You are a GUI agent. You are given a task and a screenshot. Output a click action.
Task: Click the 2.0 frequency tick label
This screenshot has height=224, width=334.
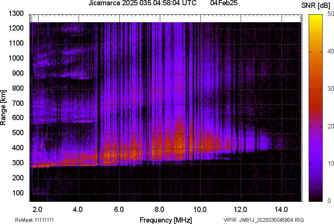click(38, 209)
